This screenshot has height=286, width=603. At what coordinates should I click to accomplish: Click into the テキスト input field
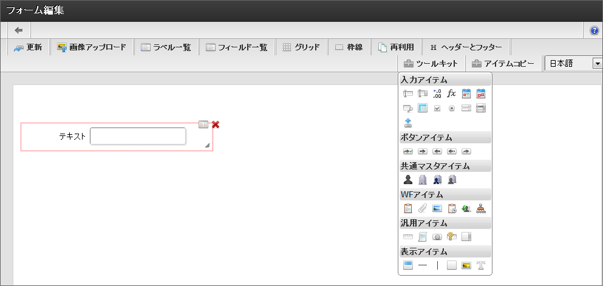coord(138,137)
